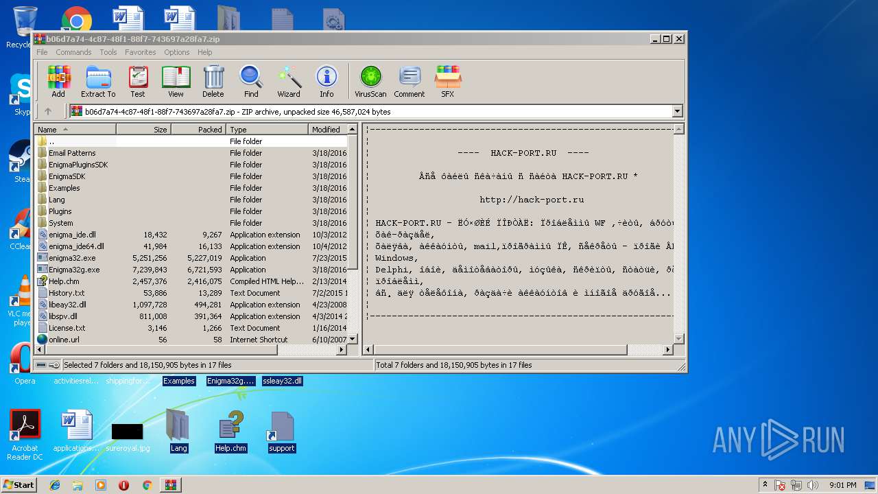The width and height of the screenshot is (878, 494).
Task: Select enigma_ide.dll file
Action: click(x=192, y=235)
